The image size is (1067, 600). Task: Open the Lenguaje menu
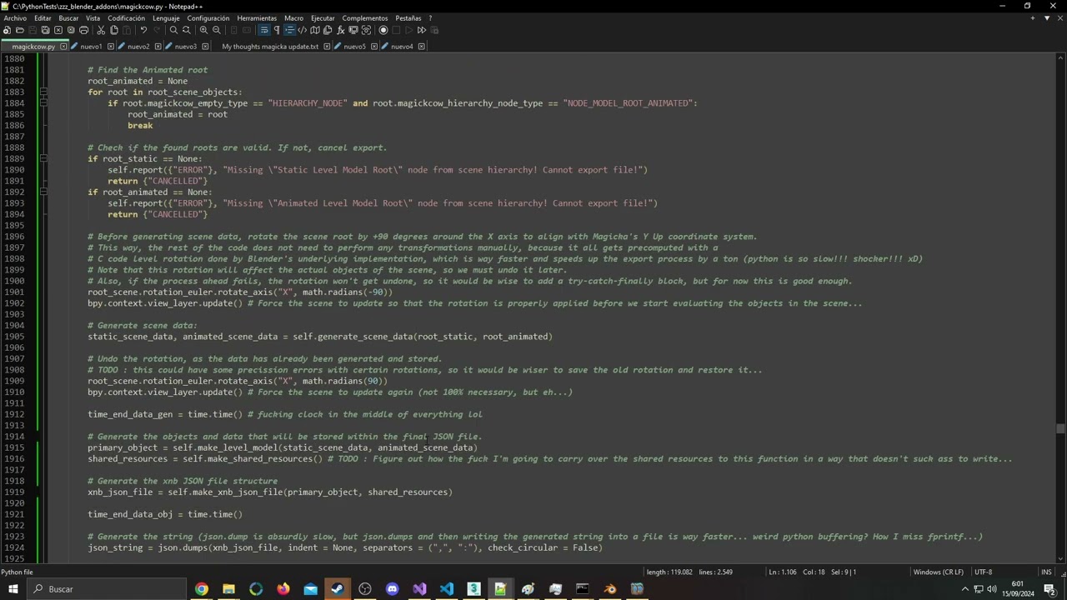coord(166,17)
